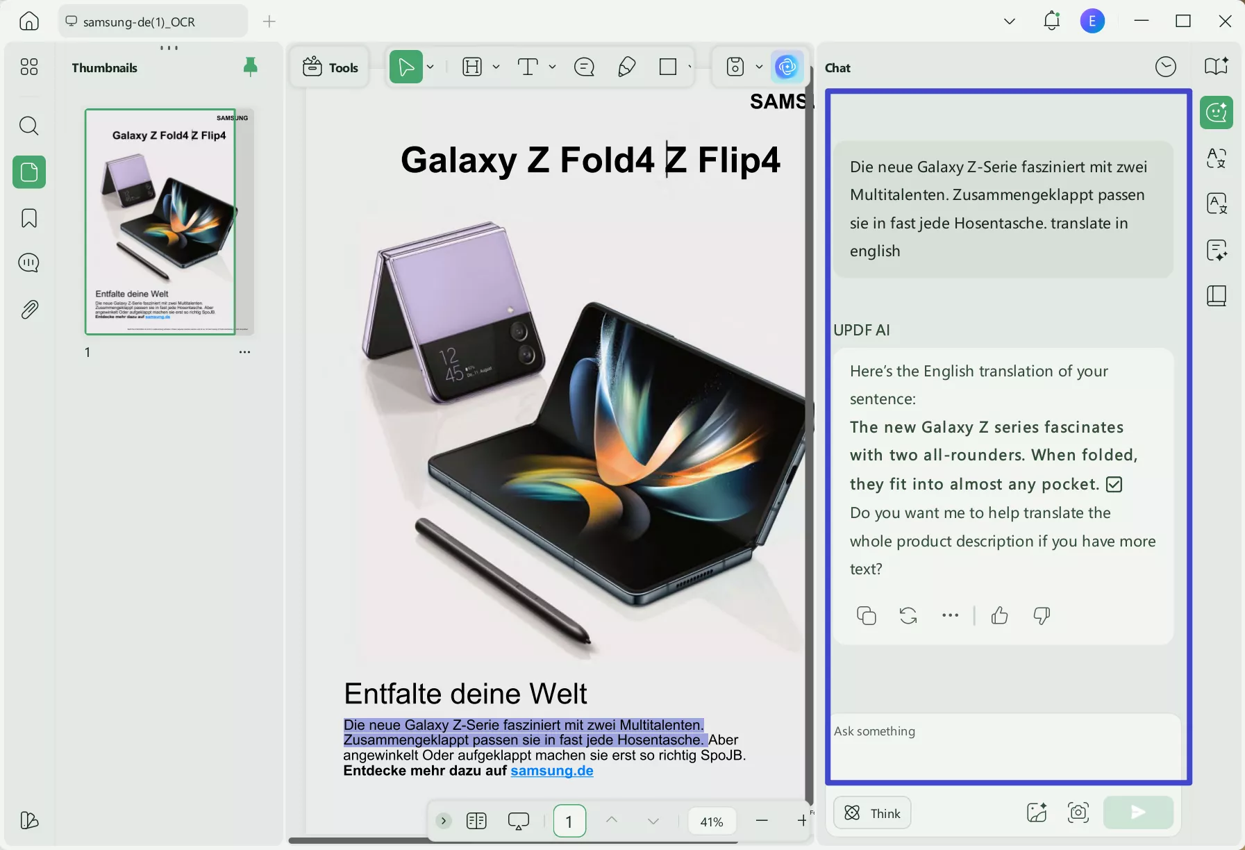Open the OCR text recognition icon
Image resolution: width=1245 pixels, height=850 pixels.
click(x=1217, y=158)
